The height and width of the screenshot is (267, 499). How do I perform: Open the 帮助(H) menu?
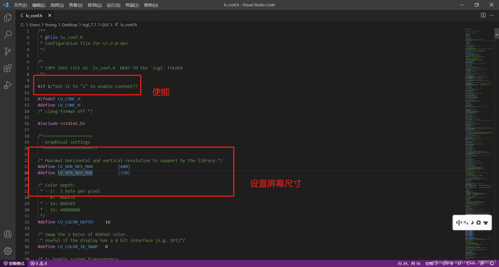(151, 5)
